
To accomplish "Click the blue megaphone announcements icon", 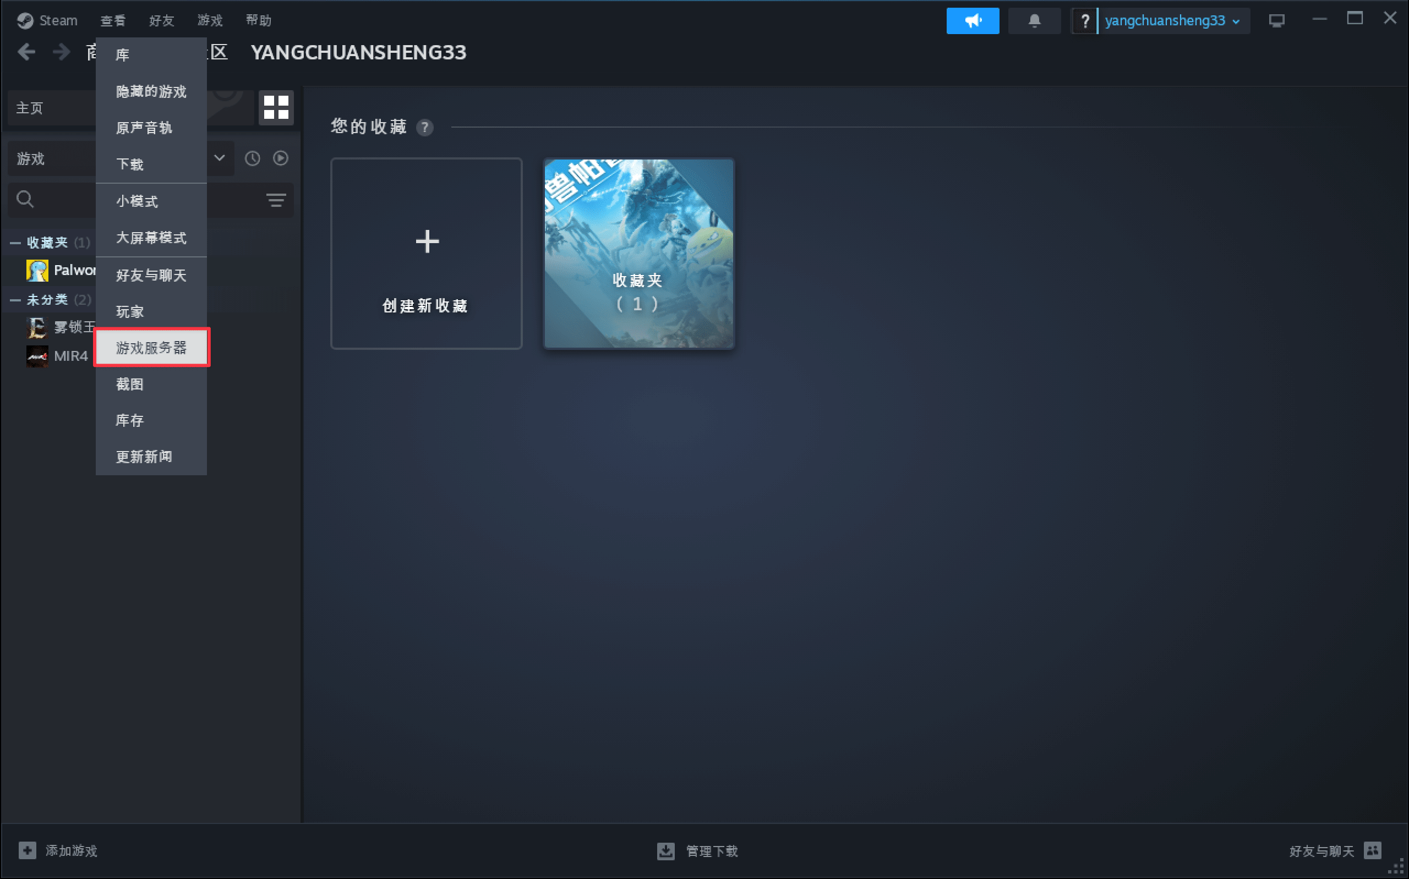I will (973, 21).
